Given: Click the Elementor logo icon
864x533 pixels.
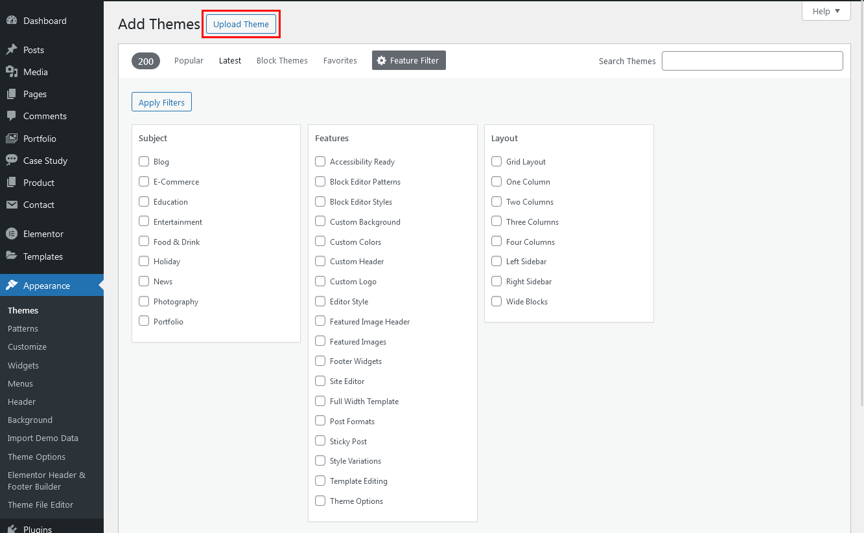Looking at the screenshot, I should tap(12, 234).
